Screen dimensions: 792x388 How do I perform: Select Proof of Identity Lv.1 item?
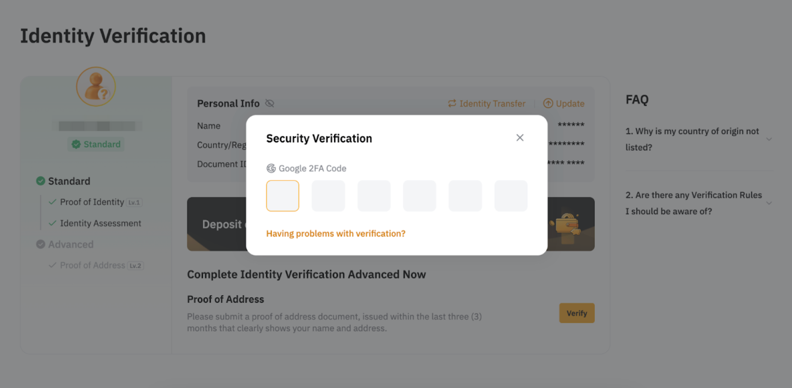click(92, 202)
